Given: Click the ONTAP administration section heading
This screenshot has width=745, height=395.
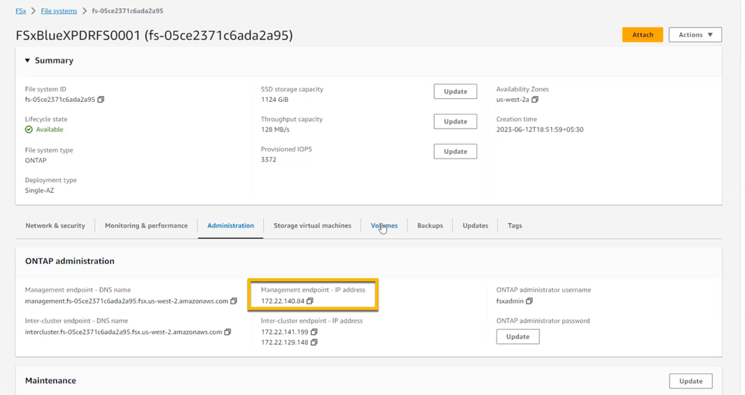Looking at the screenshot, I should [70, 261].
